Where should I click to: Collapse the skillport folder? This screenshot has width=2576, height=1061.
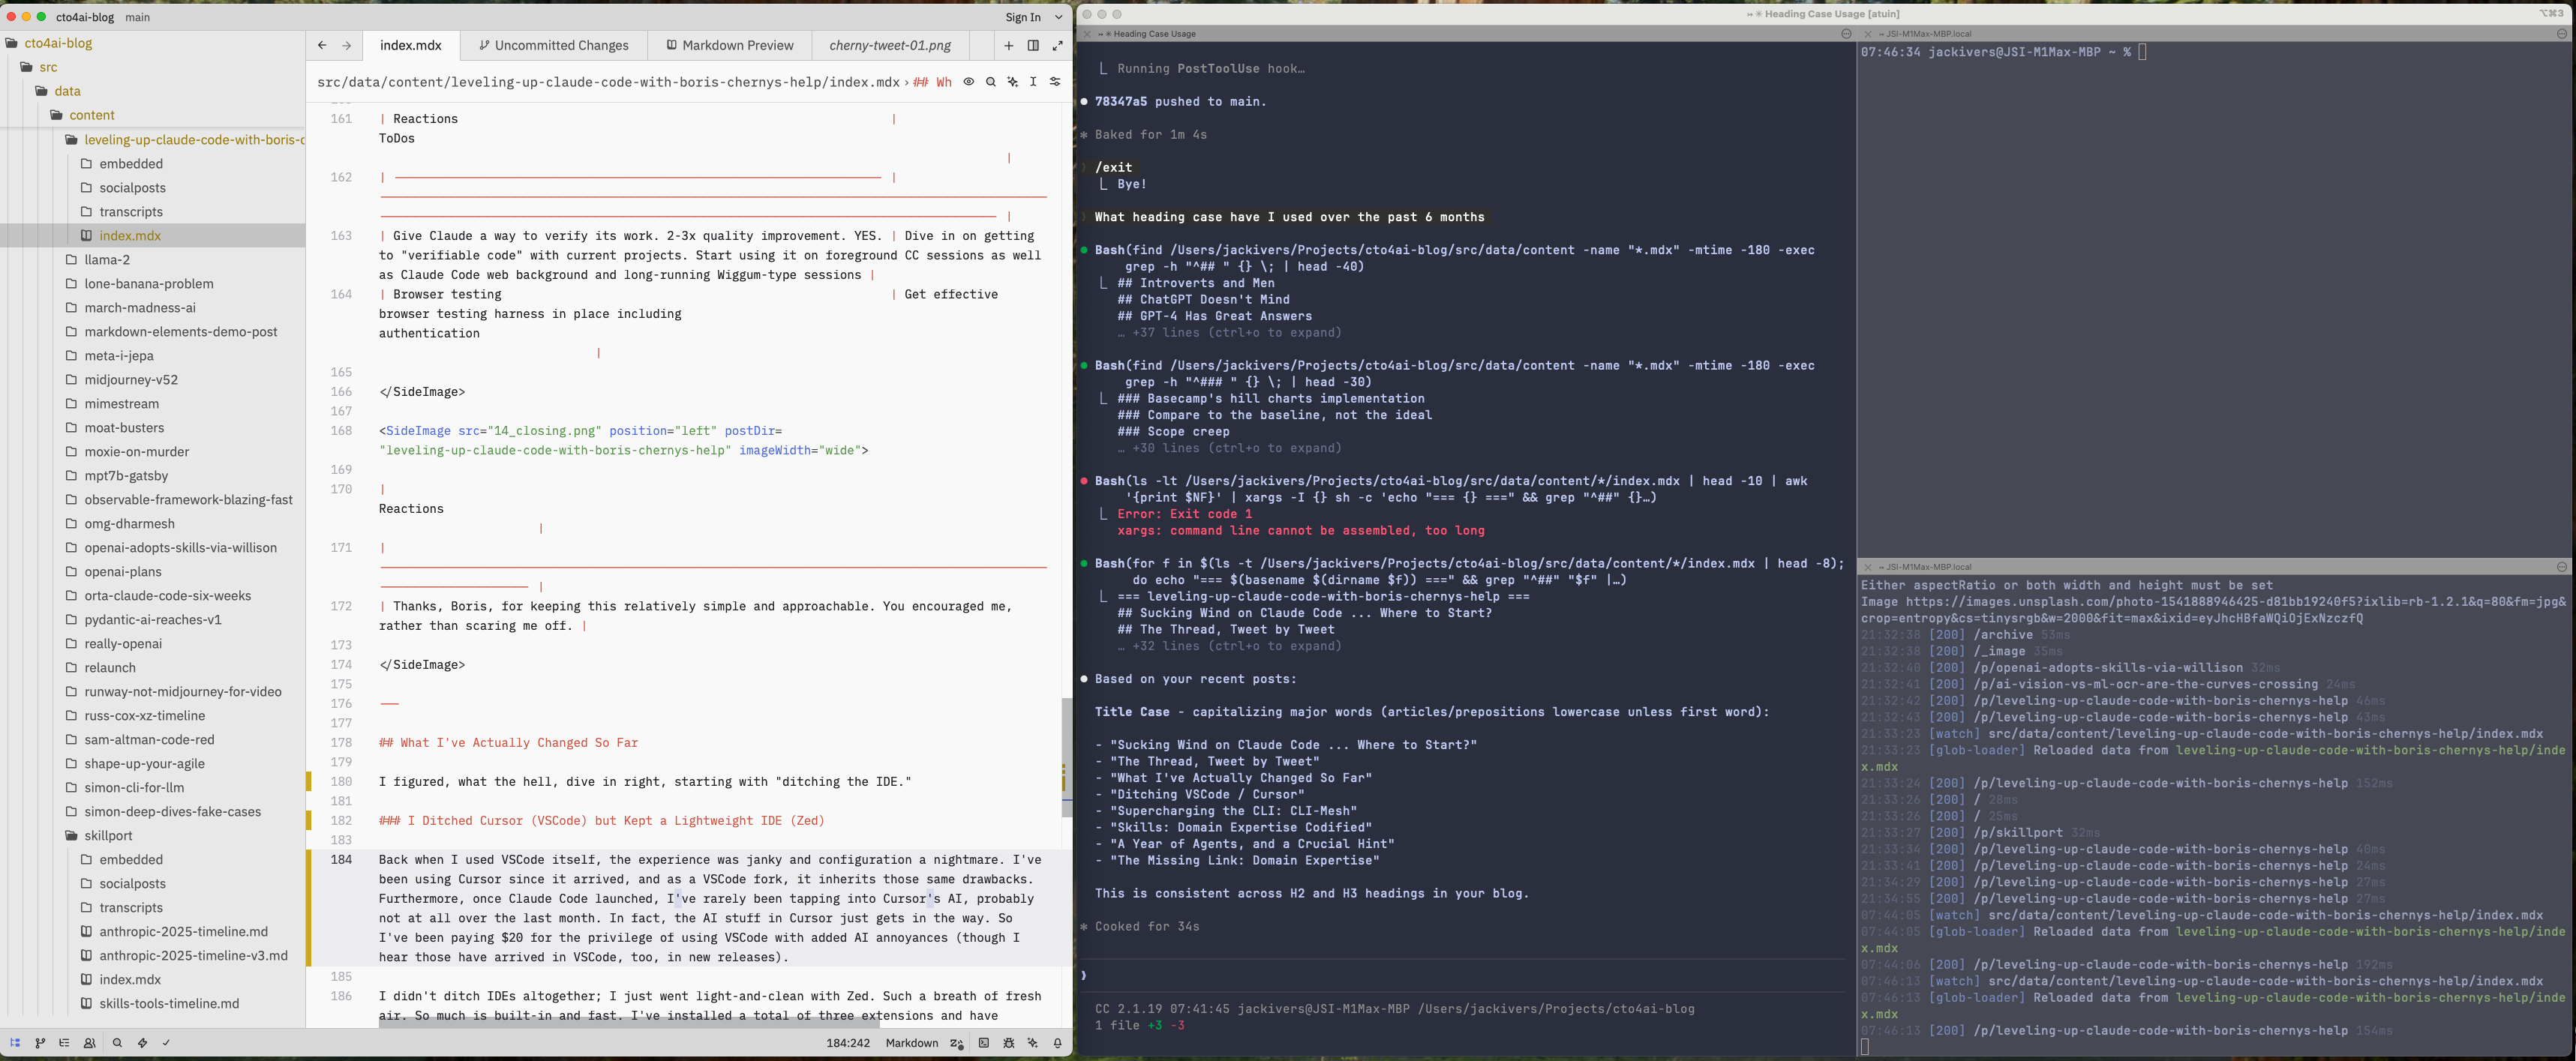click(108, 836)
